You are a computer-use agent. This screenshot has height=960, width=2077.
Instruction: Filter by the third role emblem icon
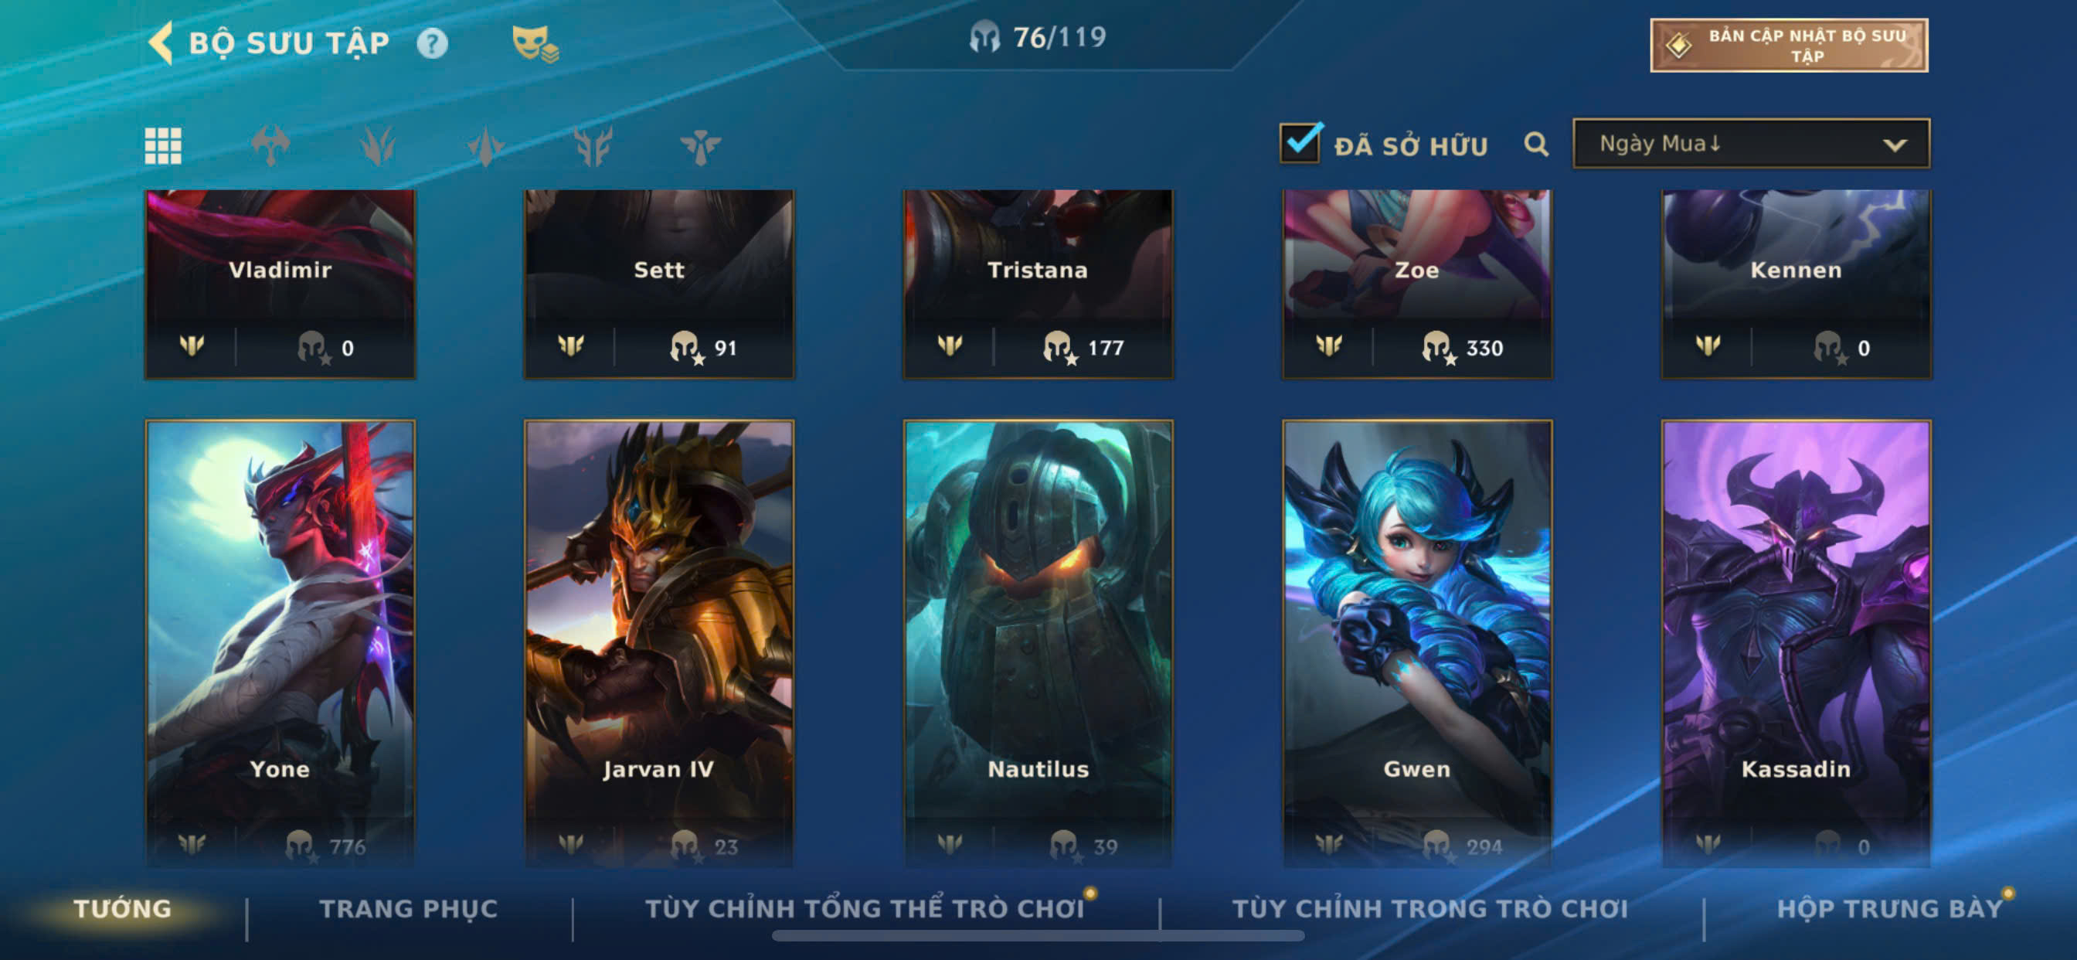[485, 146]
